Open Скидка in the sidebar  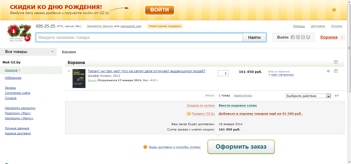click(11, 98)
